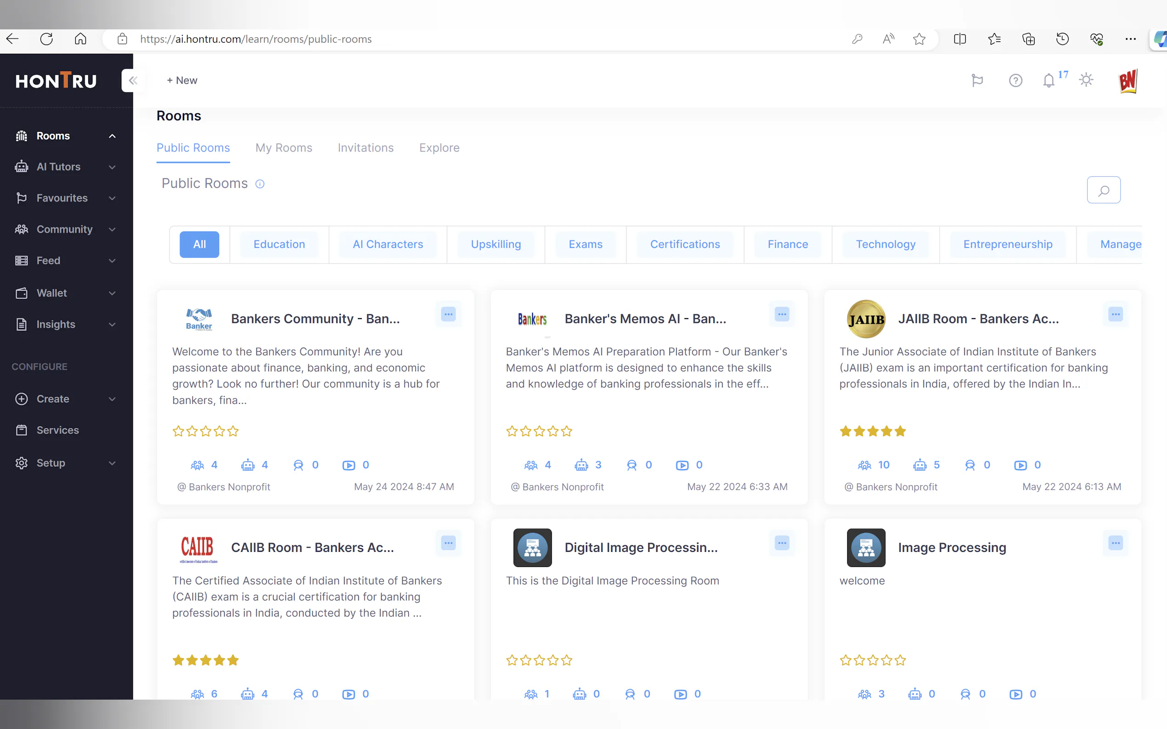
Task: Click the Digital Image Processing room thumbnail
Action: click(x=532, y=548)
